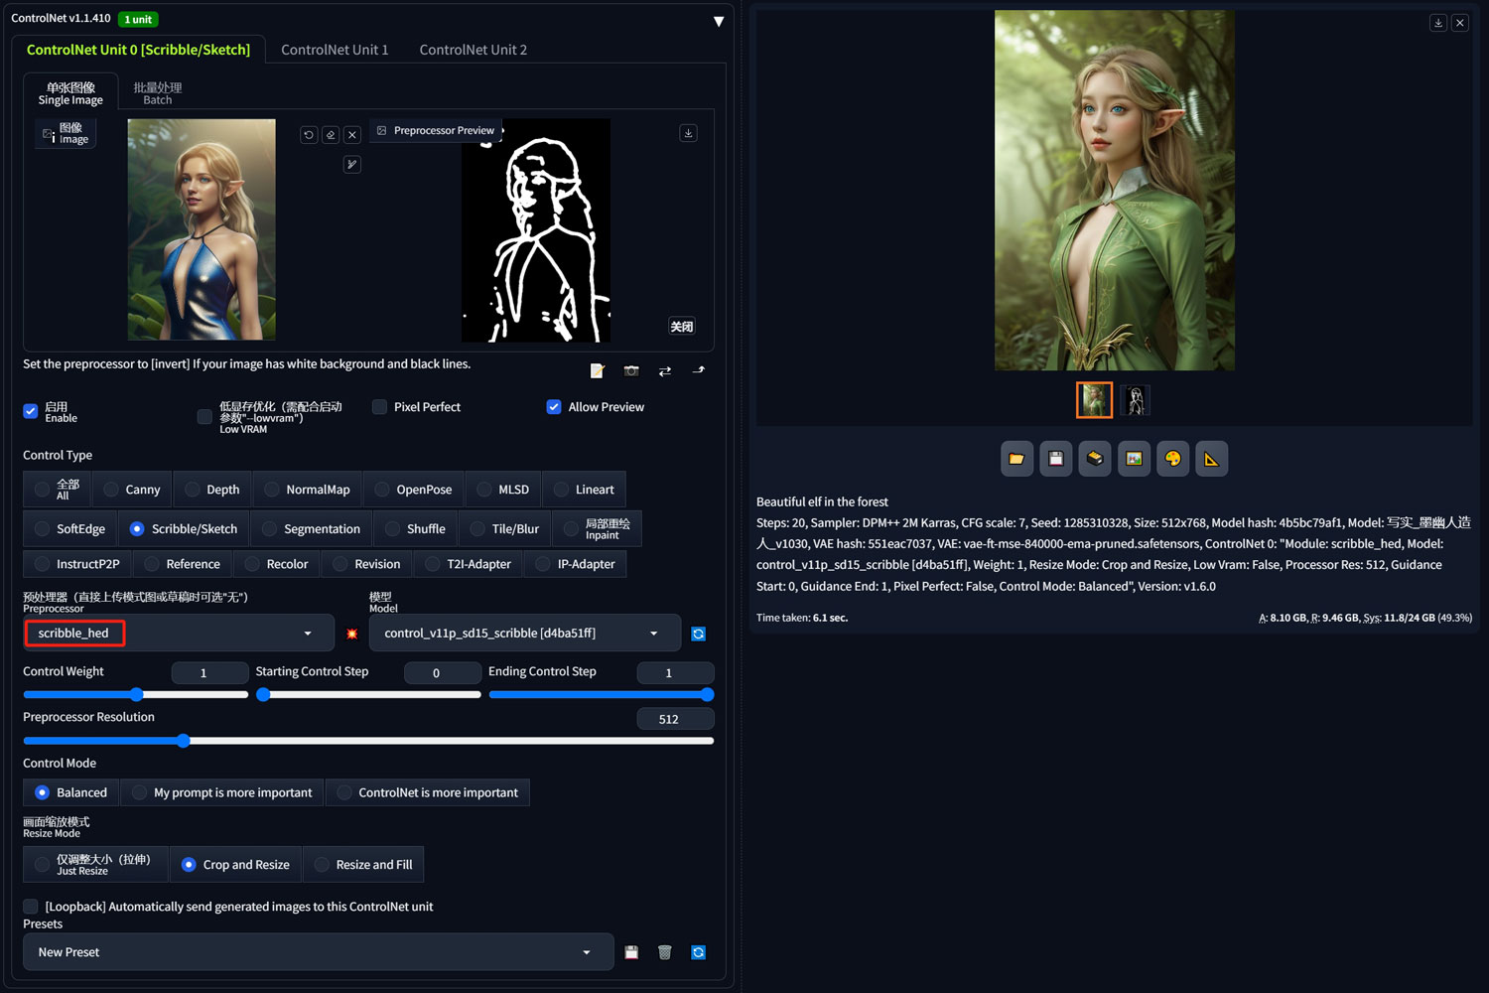
Task: Click the Preprocessor Resolution slider handle
Action: pos(184,741)
